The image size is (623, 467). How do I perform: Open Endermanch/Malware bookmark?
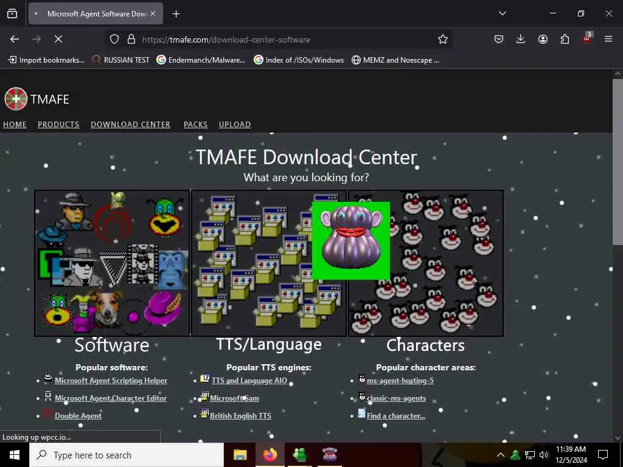pos(201,60)
